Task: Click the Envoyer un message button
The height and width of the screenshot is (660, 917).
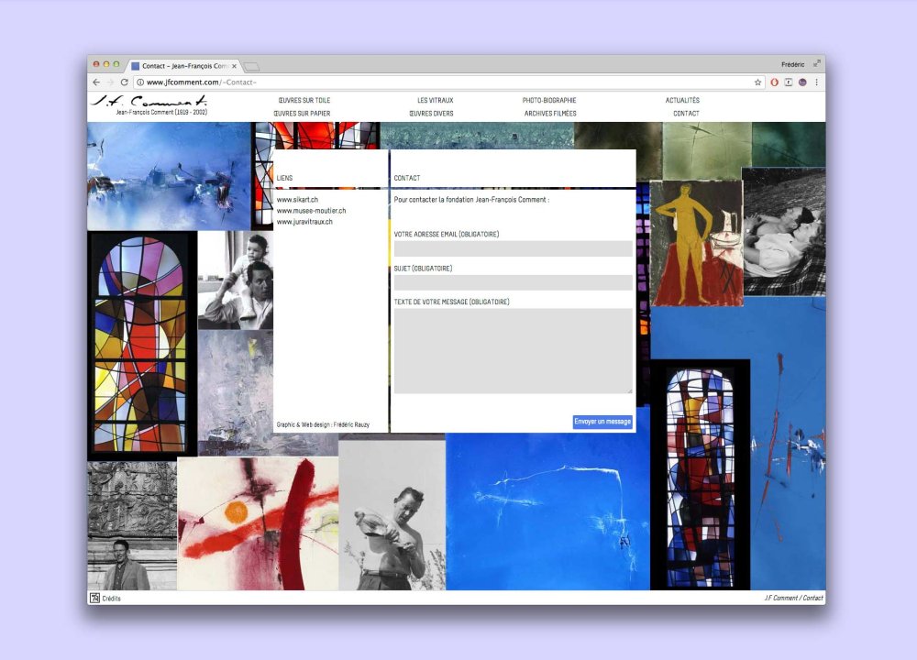Action: click(x=602, y=422)
